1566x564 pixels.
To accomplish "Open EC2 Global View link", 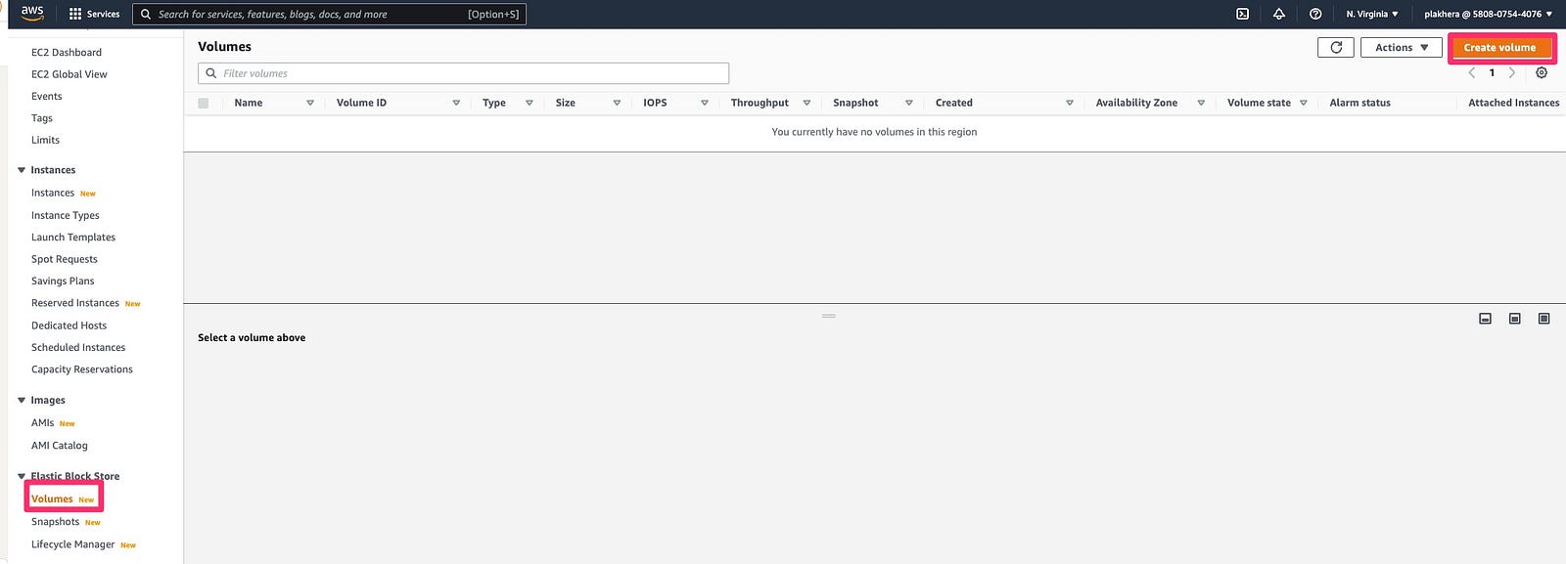I will pyautogui.click(x=69, y=74).
